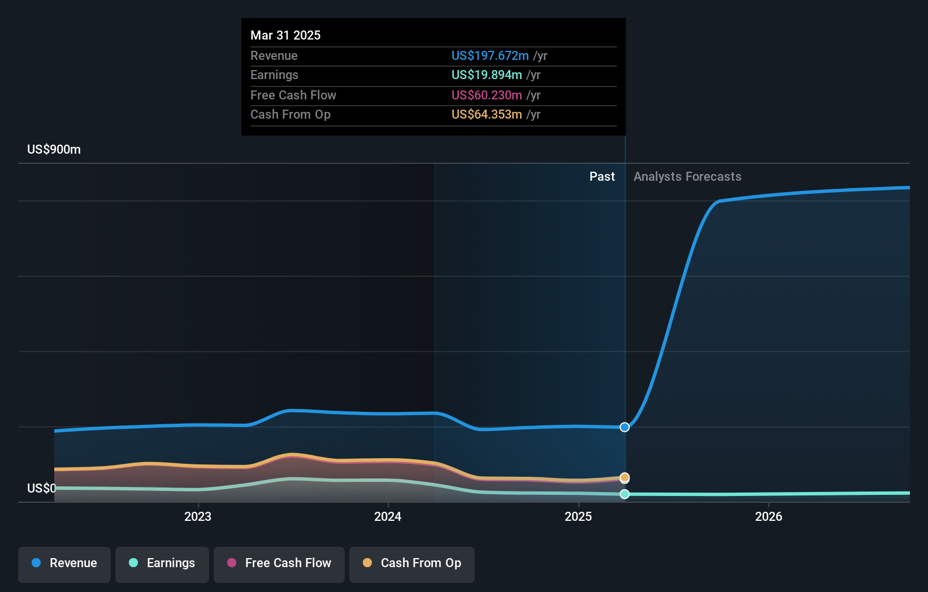
Task: Click the Cash From Op tooltip row label
Action: 290,115
